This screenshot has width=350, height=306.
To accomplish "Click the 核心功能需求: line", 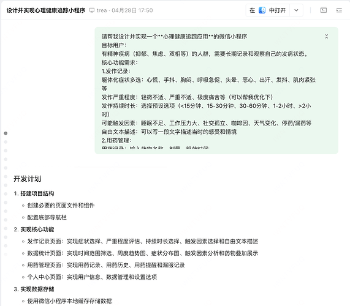I will [120, 62].
